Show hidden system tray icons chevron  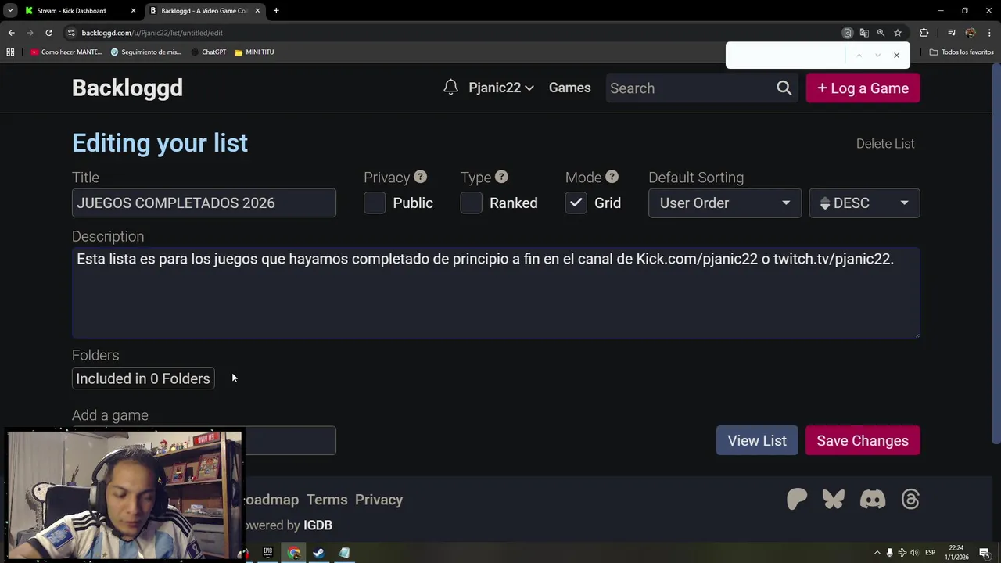877,553
